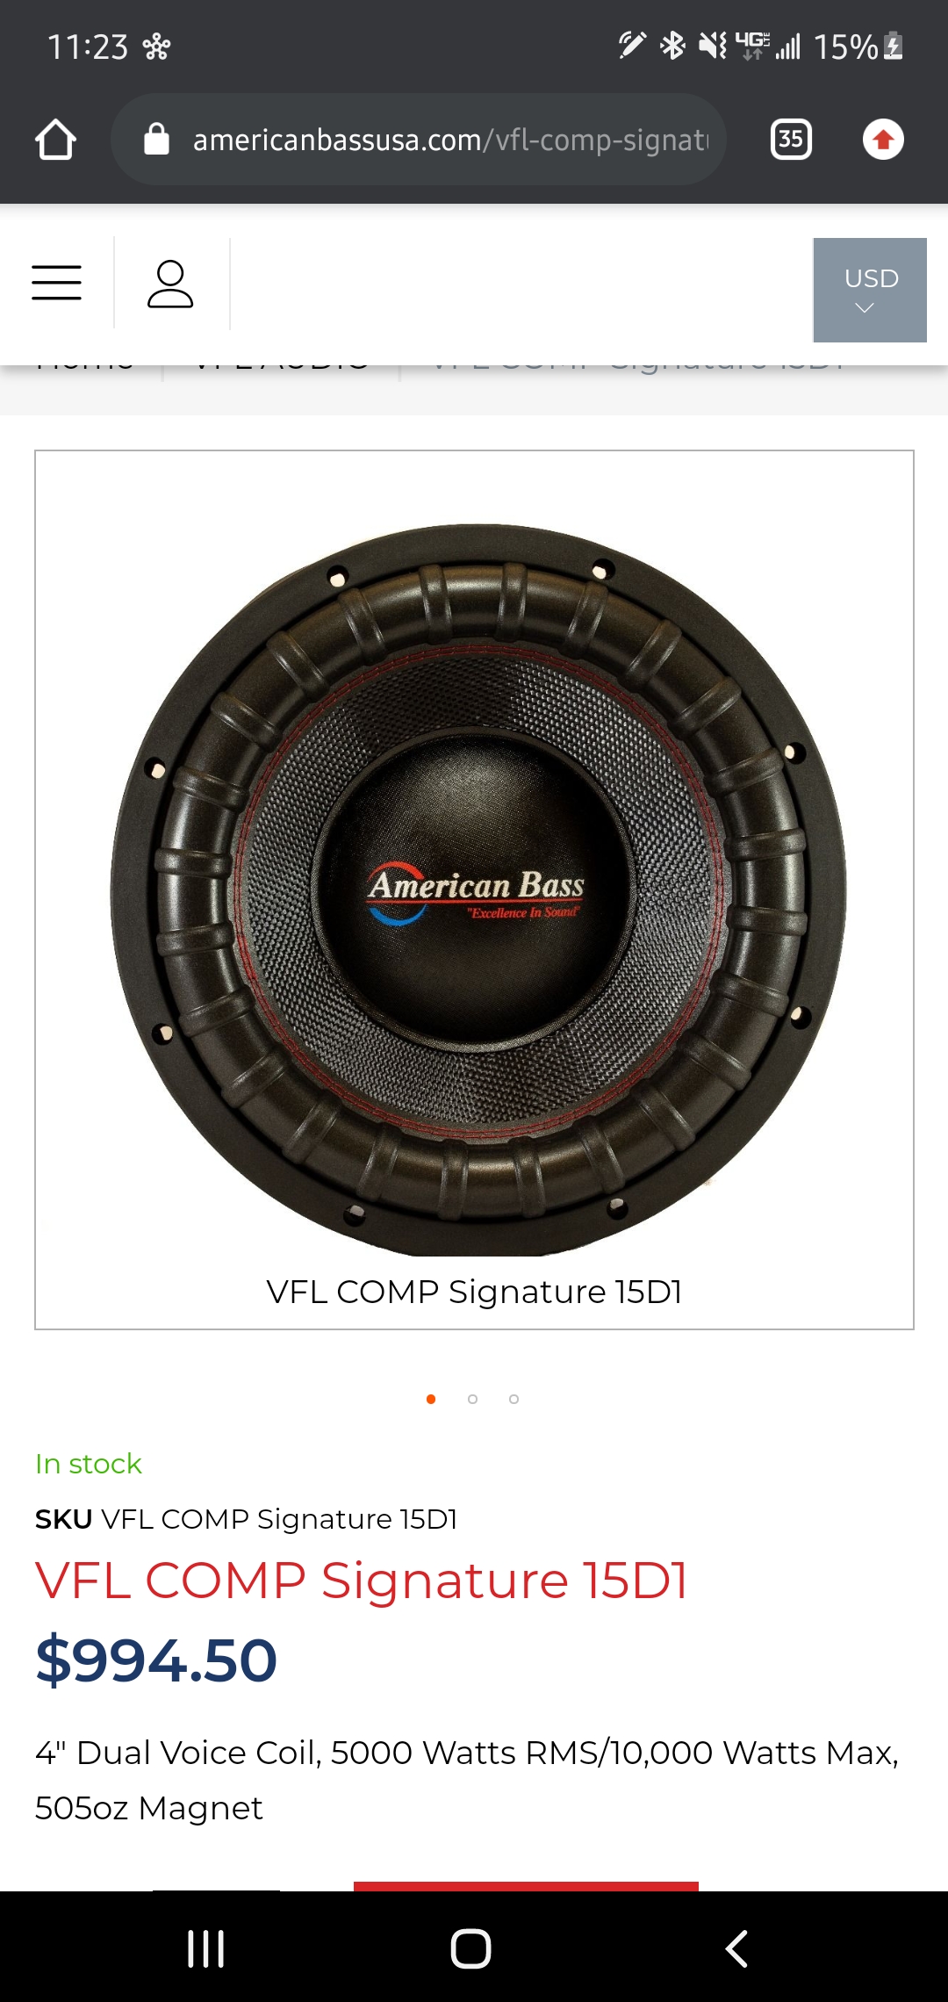Viewport: 948px width, 2002px height.
Task: Expand the USD currency dropdown
Action: coord(870,290)
